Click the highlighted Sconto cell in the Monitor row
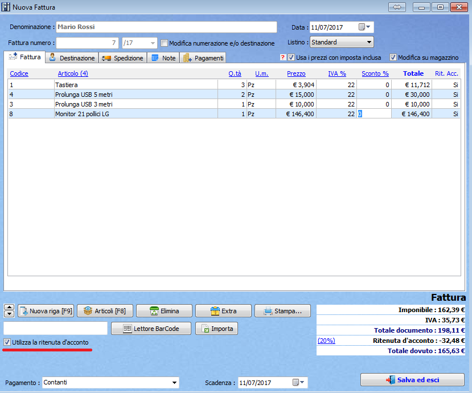472x393 pixels. tap(374, 114)
